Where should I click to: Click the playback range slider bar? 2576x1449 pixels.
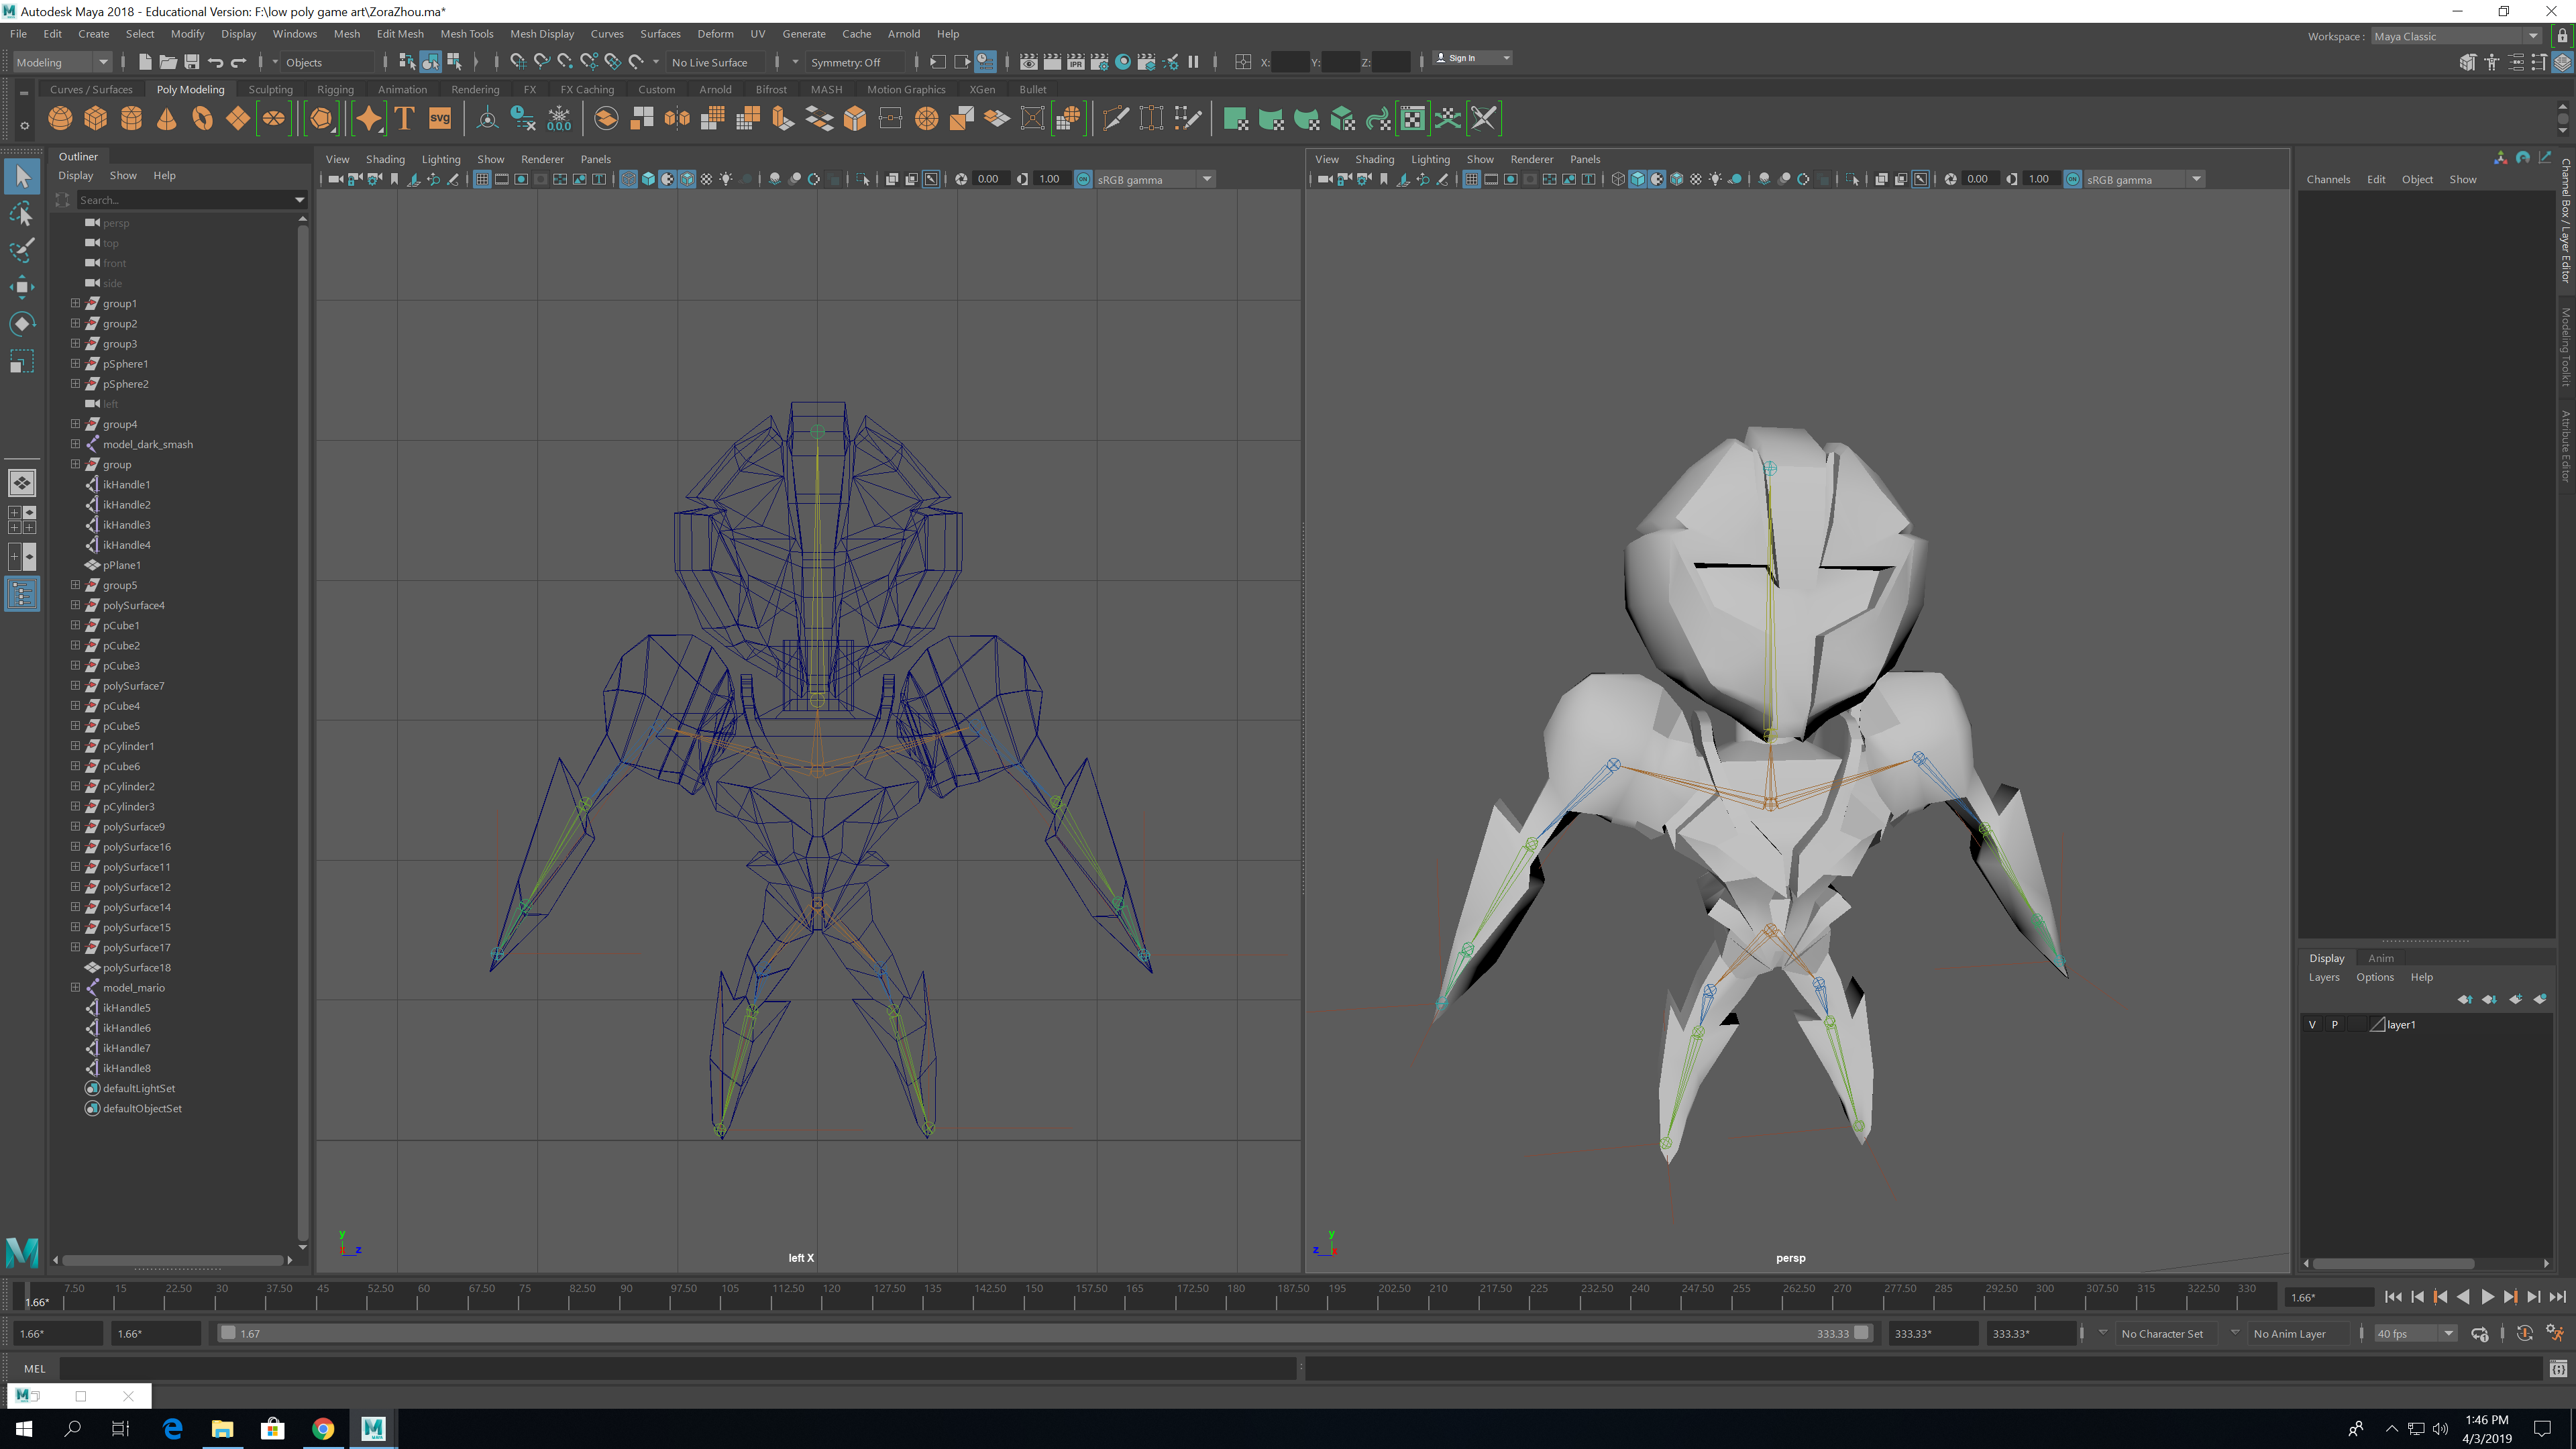tap(1040, 1333)
